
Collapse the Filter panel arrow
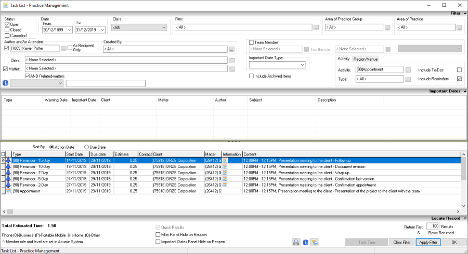tap(465, 13)
